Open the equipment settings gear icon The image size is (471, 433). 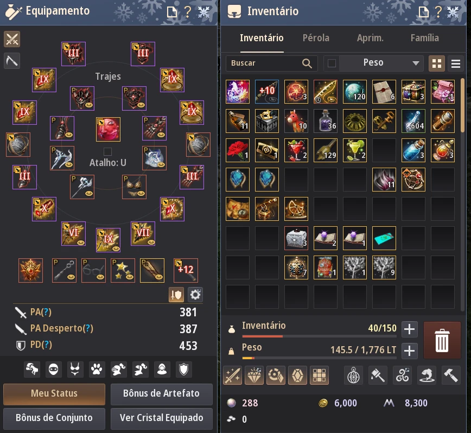coord(195,295)
